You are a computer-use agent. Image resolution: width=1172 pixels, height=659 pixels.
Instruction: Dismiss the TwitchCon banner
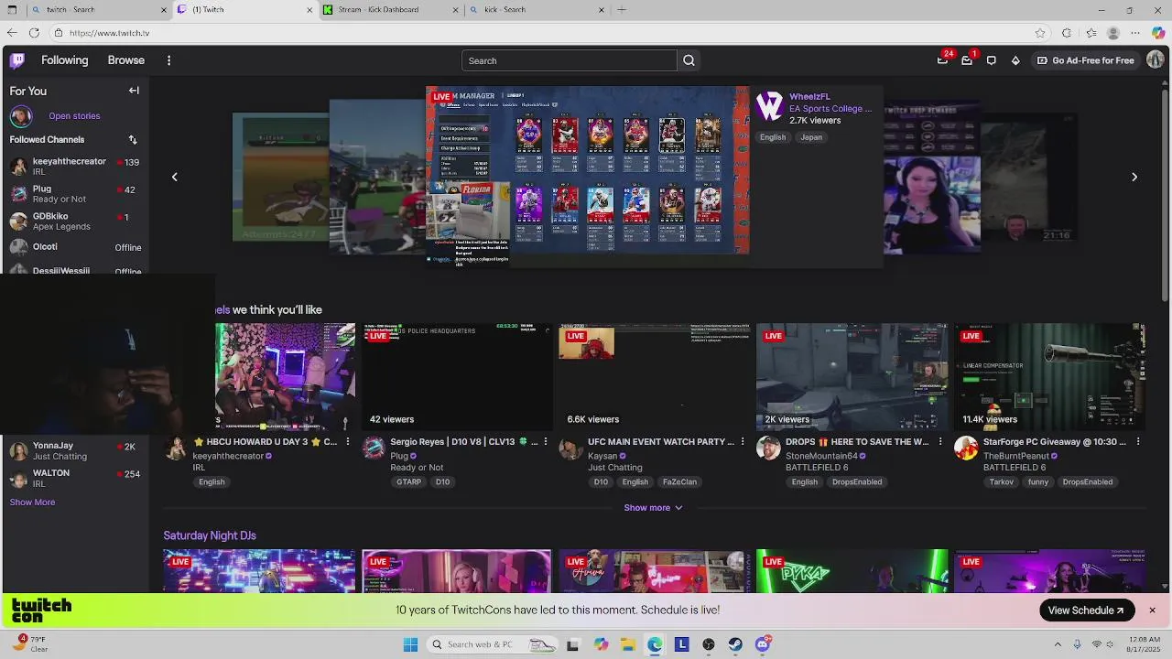pyautogui.click(x=1152, y=610)
